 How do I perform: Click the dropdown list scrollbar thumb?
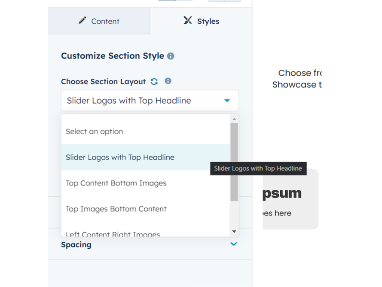pos(234,161)
